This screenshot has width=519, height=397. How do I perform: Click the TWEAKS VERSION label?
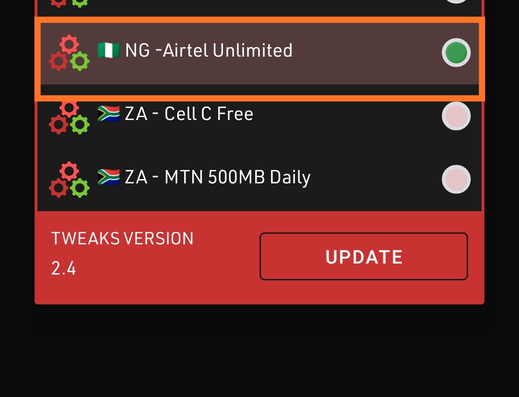(x=123, y=239)
